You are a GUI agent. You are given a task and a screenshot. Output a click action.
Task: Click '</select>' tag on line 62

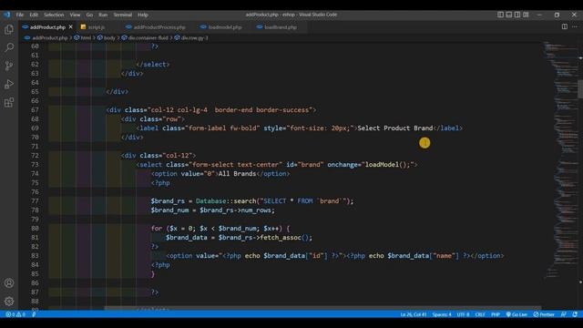click(152, 65)
